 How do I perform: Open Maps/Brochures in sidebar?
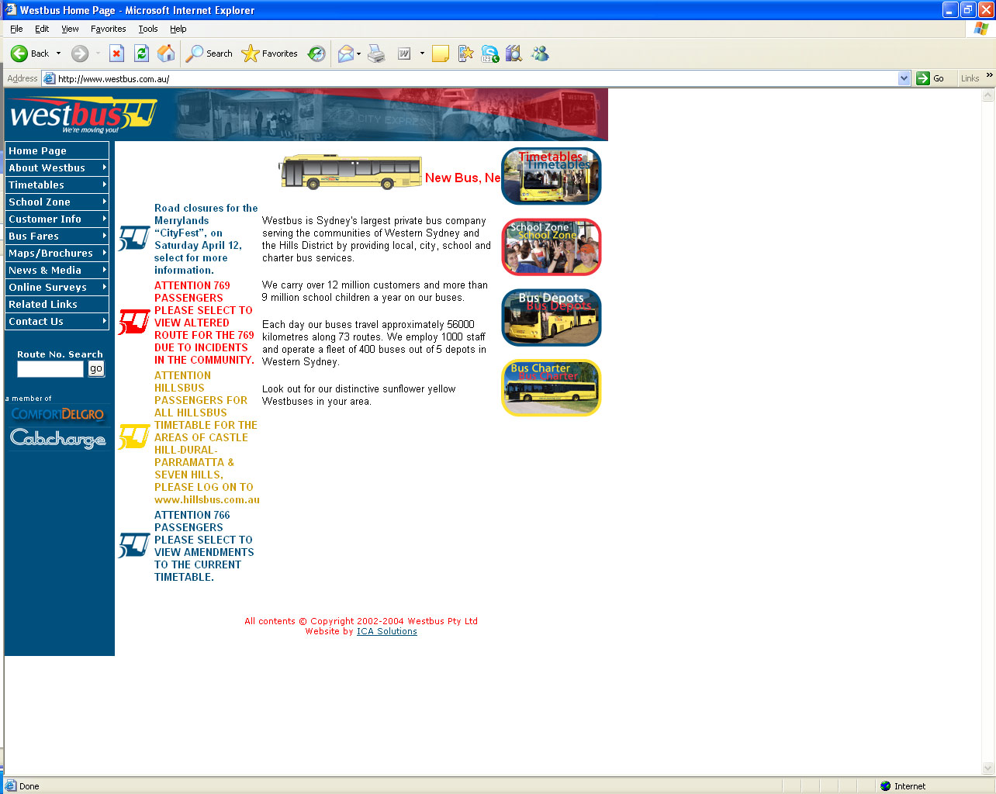coord(57,253)
